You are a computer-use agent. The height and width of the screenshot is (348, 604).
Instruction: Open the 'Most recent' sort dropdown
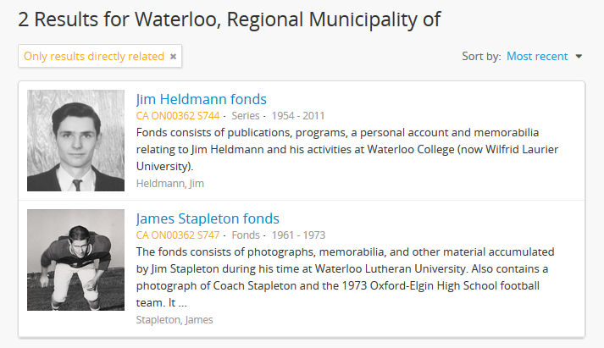(537, 57)
